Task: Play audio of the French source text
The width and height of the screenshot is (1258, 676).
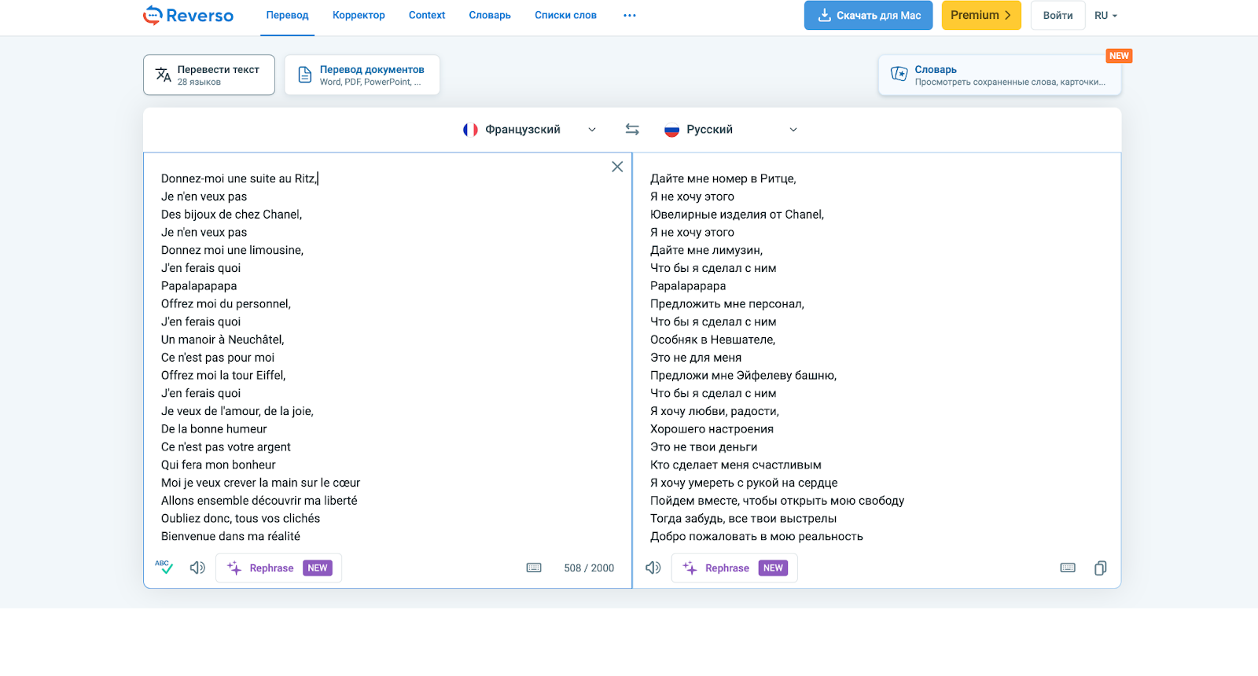Action: (x=197, y=568)
